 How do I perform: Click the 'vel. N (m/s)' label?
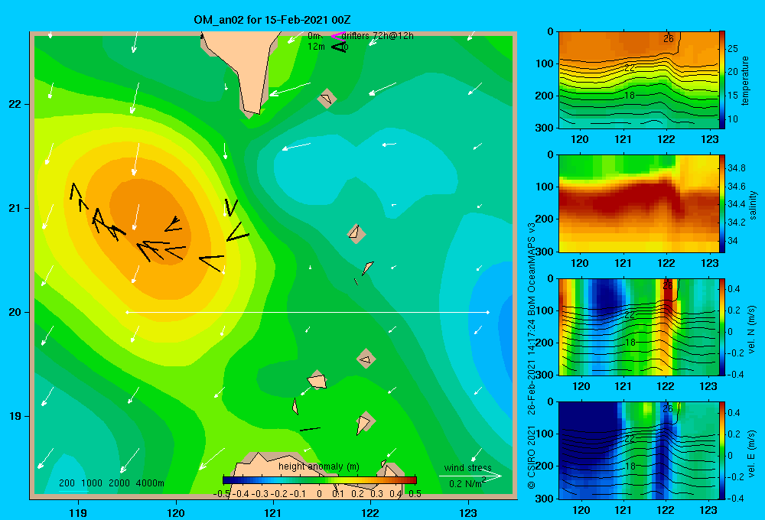coord(752,330)
